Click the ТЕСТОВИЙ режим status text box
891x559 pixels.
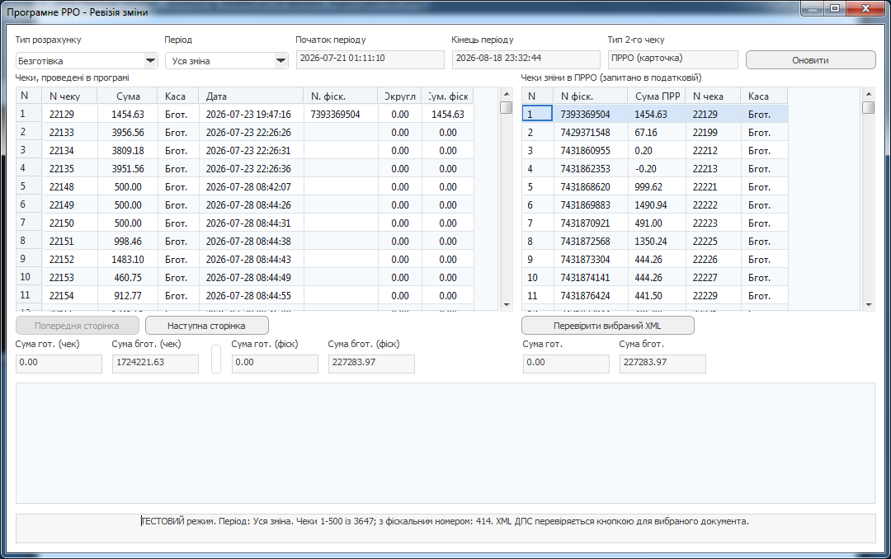click(x=445, y=528)
